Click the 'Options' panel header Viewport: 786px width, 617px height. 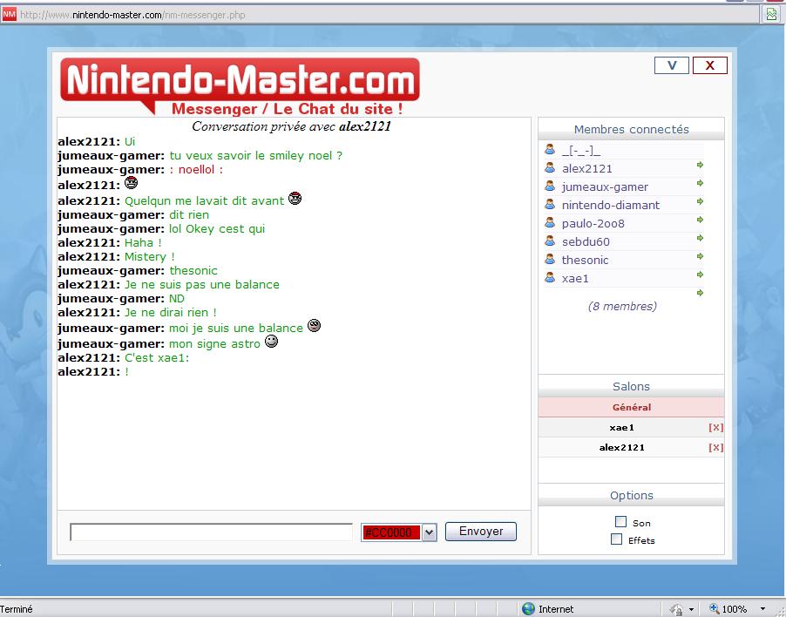pos(631,495)
